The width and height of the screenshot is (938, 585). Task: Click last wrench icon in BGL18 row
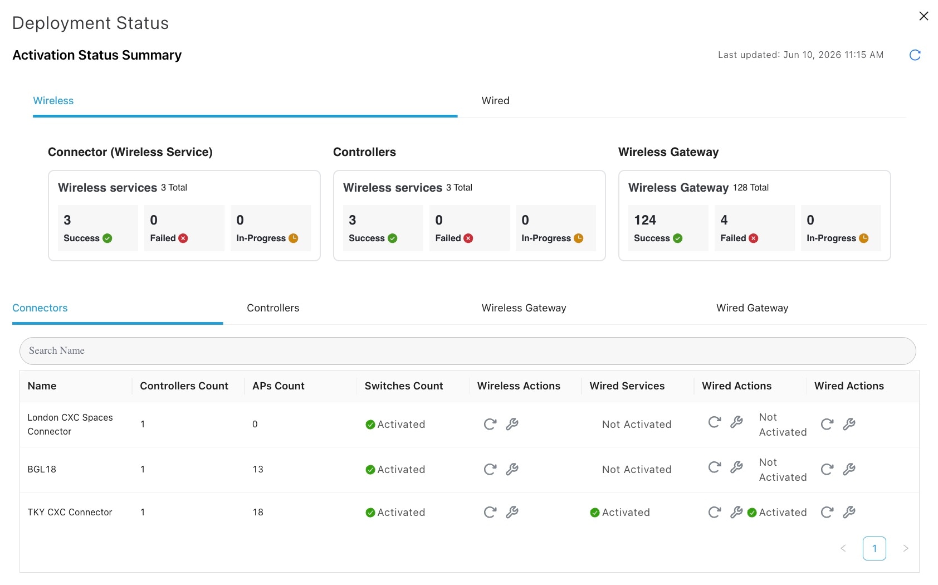click(849, 470)
